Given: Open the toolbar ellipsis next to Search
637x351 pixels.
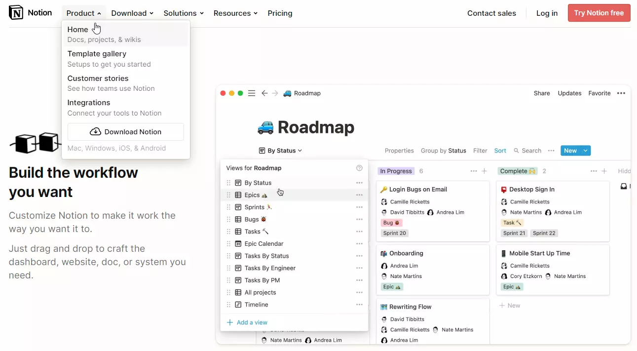Looking at the screenshot, I should pos(551,151).
